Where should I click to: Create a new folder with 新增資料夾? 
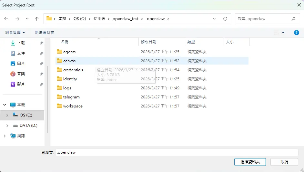[45, 32]
